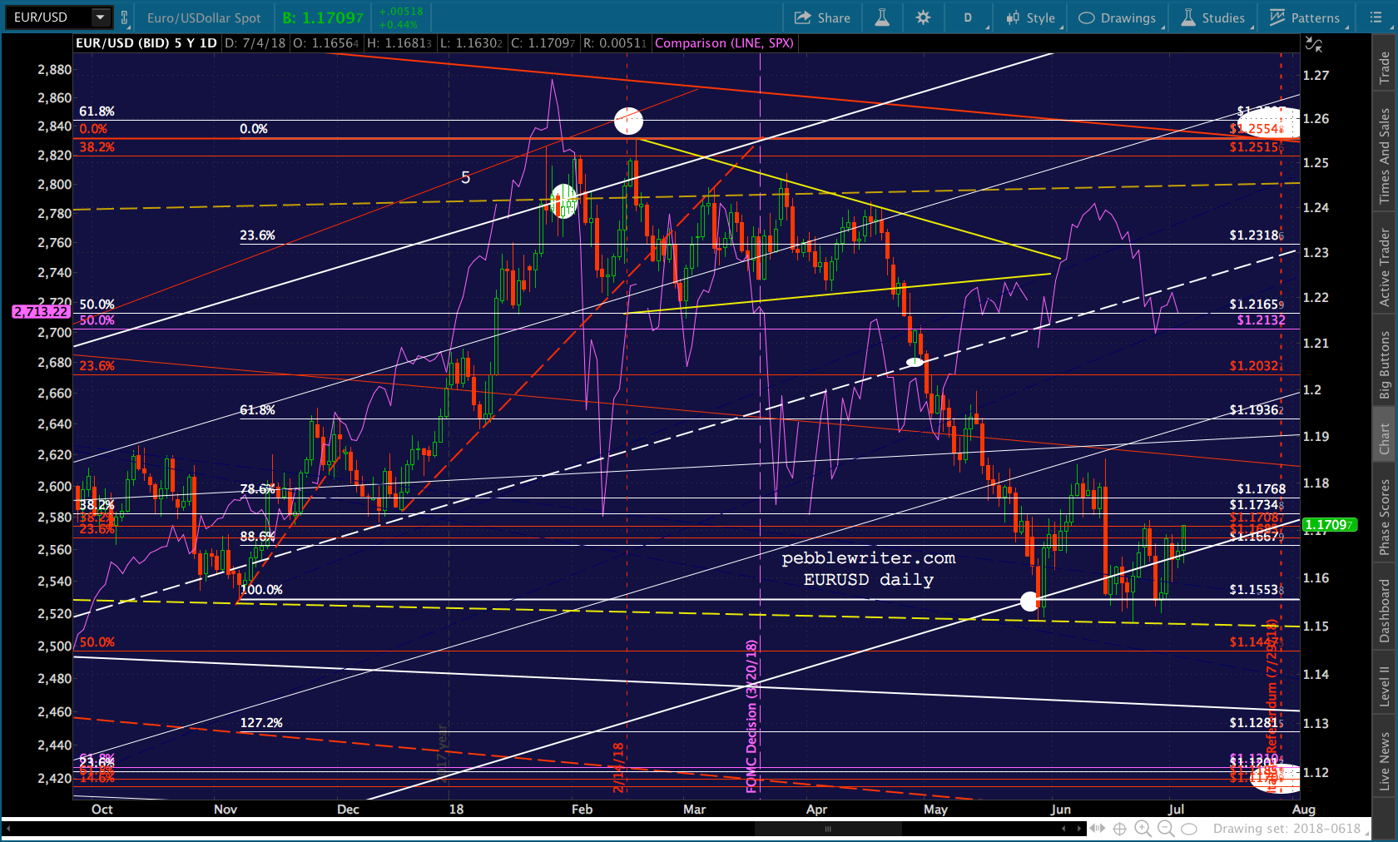Click the 2,880 SPX axis label
This screenshot has height=842, width=1398.
(55, 69)
